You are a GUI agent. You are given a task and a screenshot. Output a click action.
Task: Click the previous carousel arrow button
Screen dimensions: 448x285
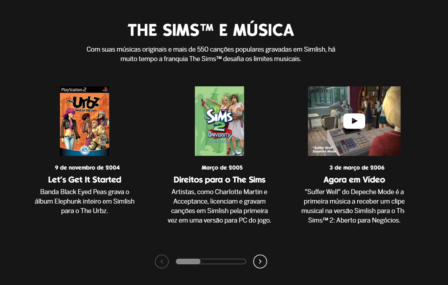[162, 261]
